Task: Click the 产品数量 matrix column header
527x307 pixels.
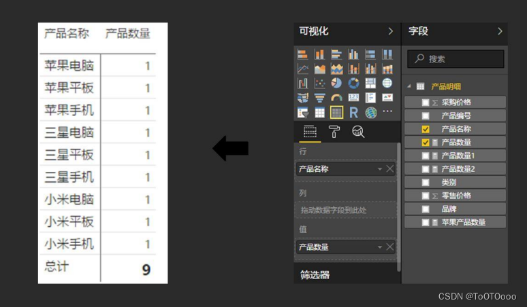Action: [x=128, y=33]
